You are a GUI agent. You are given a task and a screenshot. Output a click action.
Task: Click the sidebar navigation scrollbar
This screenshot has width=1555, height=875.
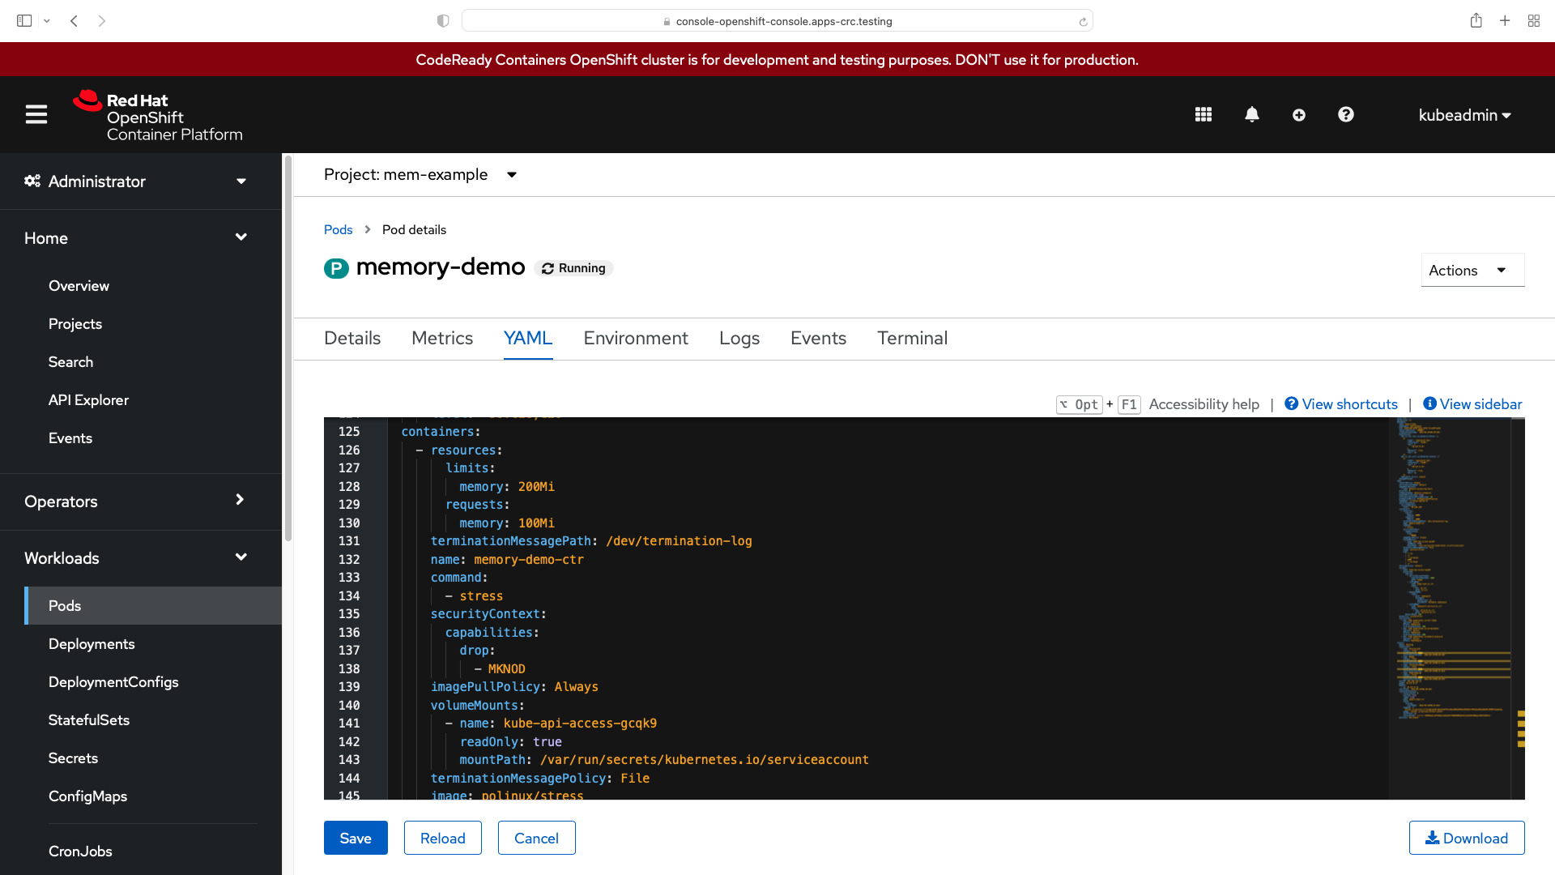pos(288,348)
